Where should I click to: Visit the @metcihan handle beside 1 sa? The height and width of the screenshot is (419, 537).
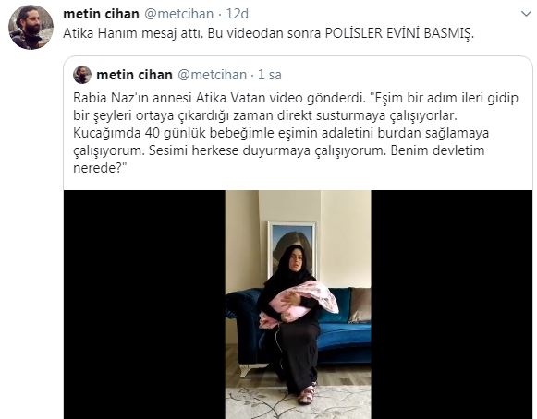click(212, 75)
